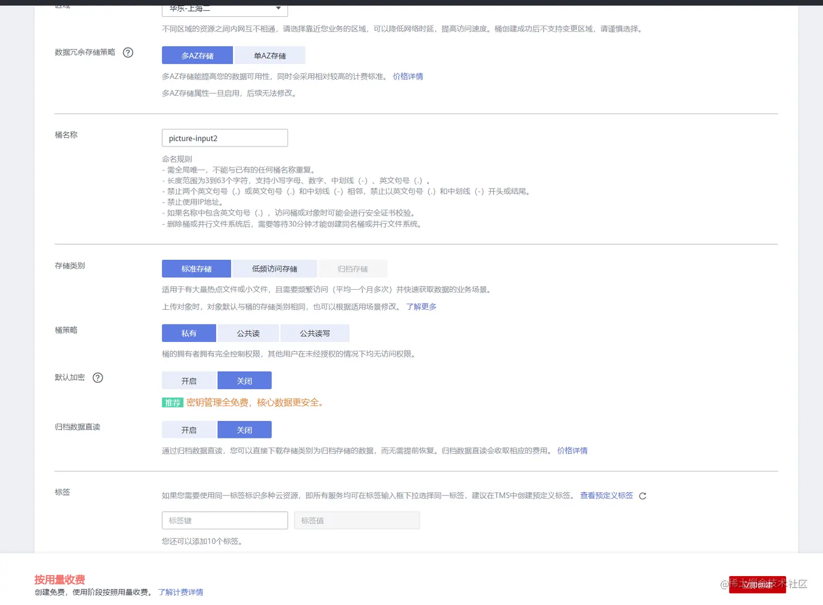The height and width of the screenshot is (605, 823).
Task: Click the red 立即创建 button
Action: coord(757,585)
